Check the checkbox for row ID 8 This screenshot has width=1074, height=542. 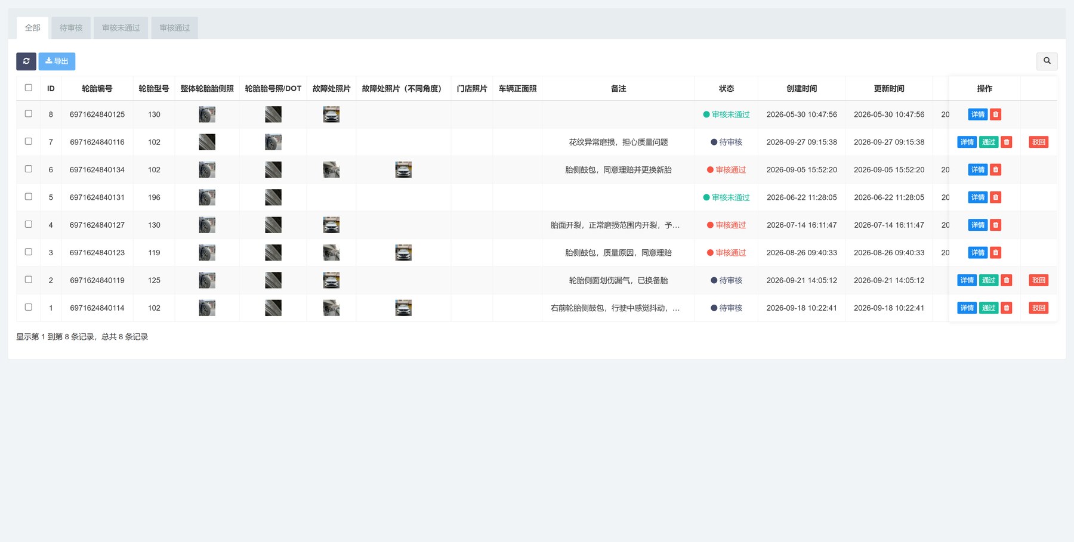coord(28,113)
